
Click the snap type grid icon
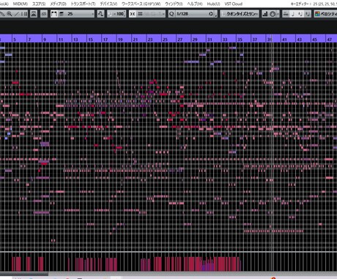pos(140,14)
